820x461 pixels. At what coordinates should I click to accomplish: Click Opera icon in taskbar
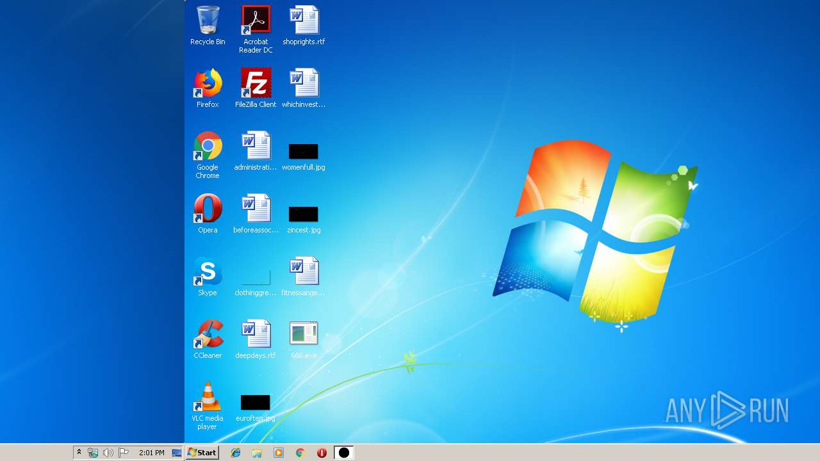click(x=322, y=453)
